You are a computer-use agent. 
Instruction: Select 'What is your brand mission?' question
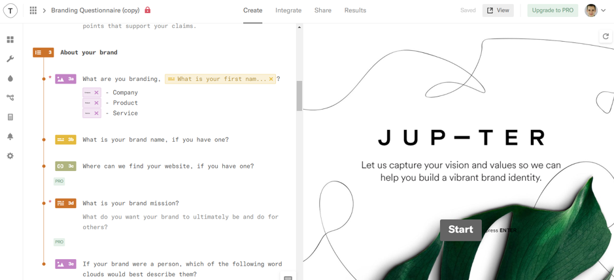pyautogui.click(x=131, y=204)
